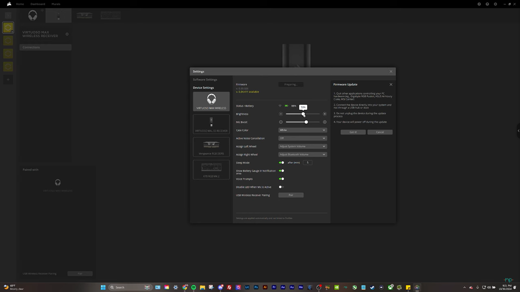Open After Effects from the taskbar
Screen dimensions: 520x292
[283, 287]
